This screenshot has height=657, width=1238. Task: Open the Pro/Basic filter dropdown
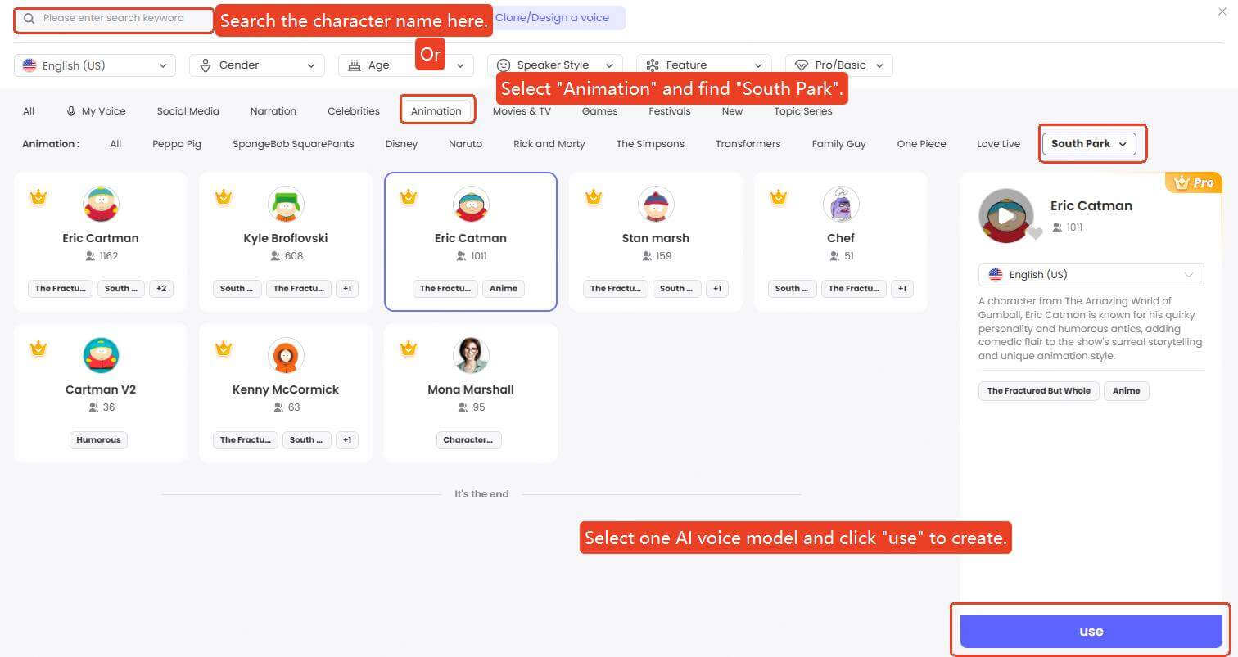click(x=838, y=65)
